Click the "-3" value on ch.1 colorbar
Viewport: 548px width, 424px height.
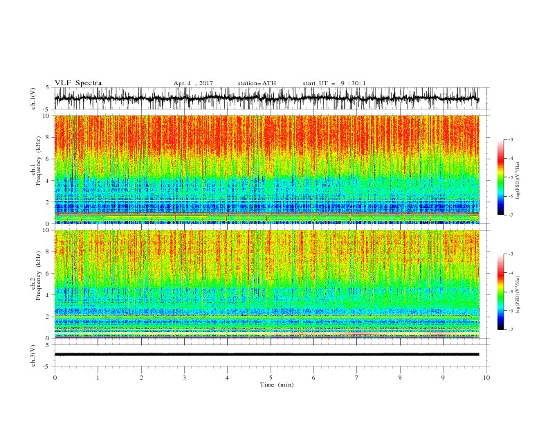511,139
